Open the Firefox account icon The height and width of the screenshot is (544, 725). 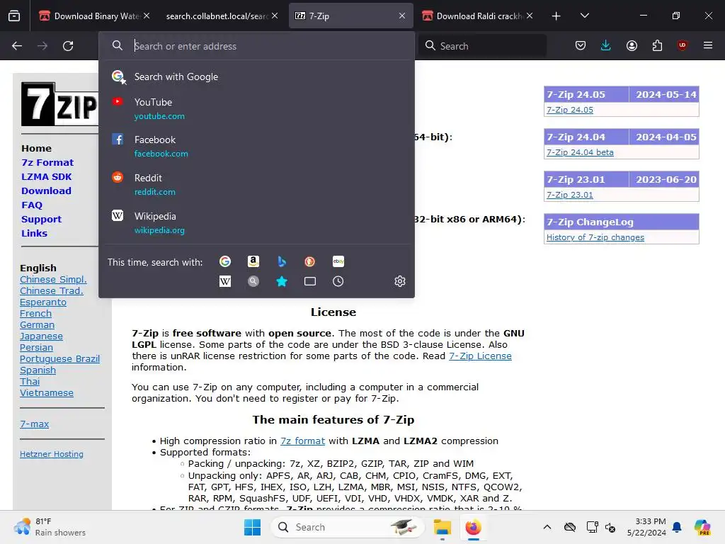(632, 45)
